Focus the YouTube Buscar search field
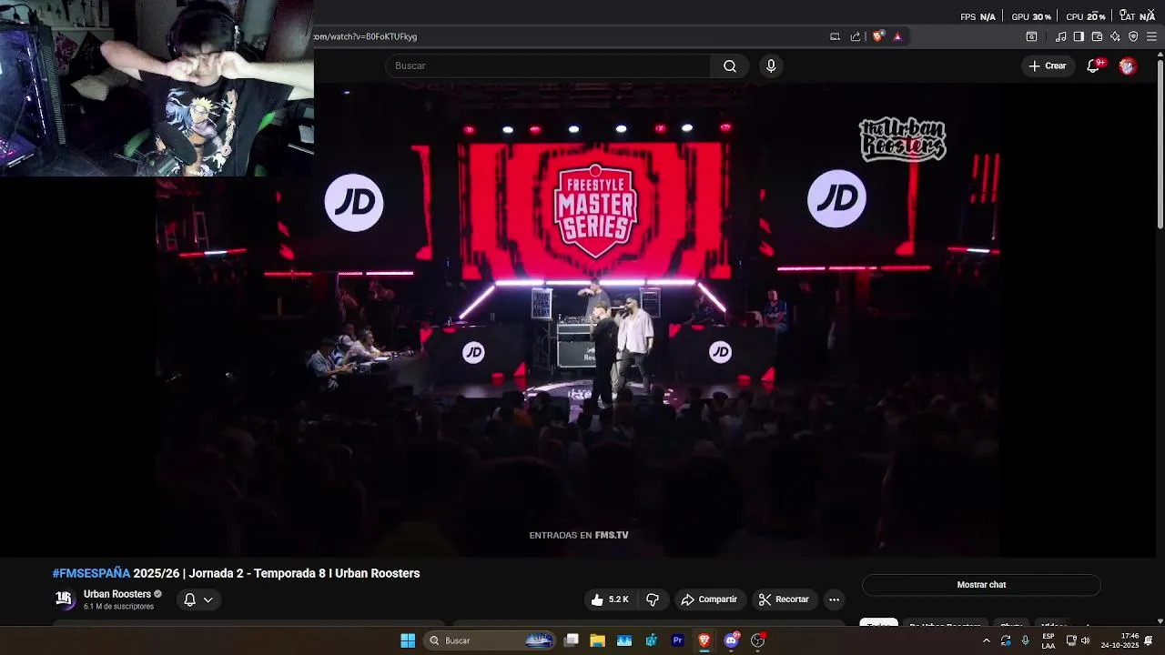Viewport: 1165px width, 655px height. [x=548, y=65]
